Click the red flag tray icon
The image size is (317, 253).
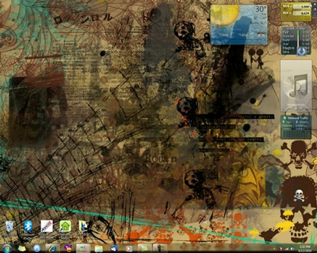[281, 249]
